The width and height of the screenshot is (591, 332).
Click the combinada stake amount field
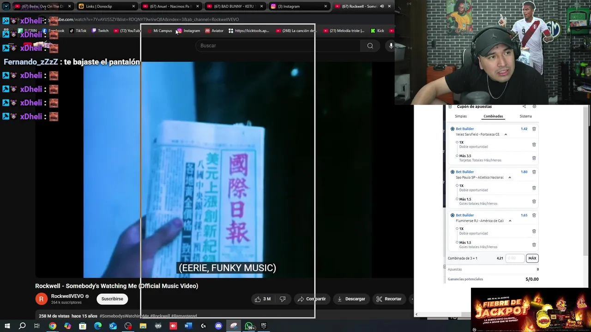point(515,258)
